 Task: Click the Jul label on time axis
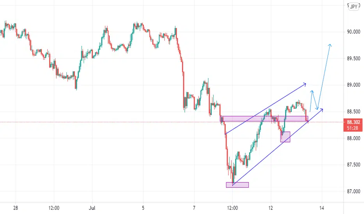coord(92,208)
